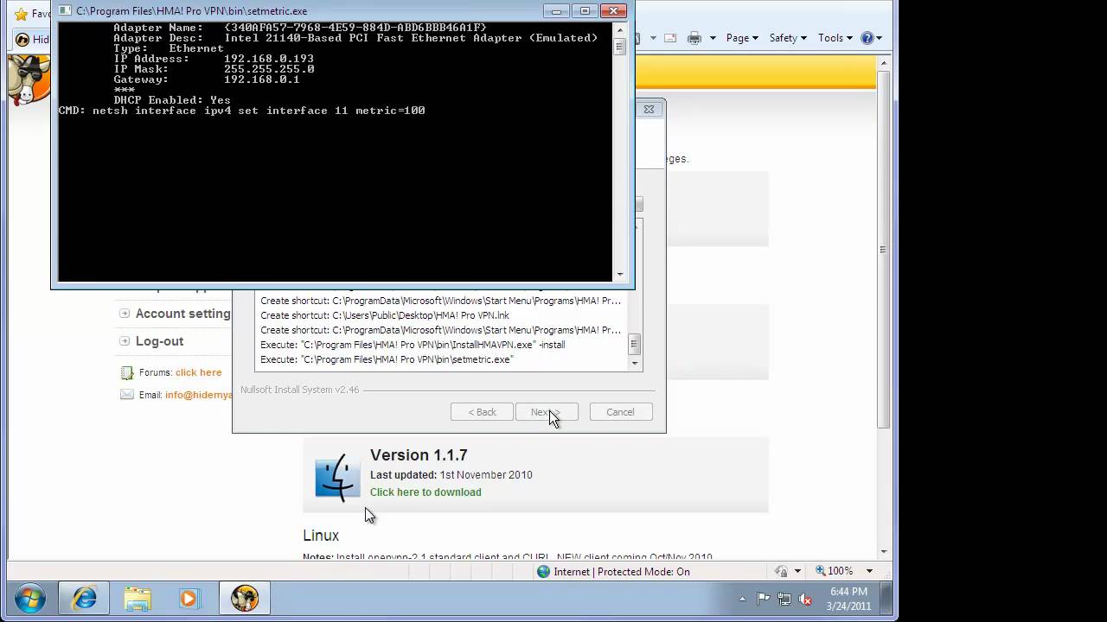Click the Action Center flag tray icon
This screenshot has height=622, width=1107.
[764, 599]
